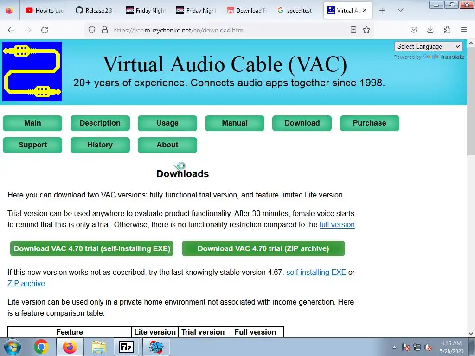Click the VAC cable logo image
475x356 pixels.
(32, 71)
